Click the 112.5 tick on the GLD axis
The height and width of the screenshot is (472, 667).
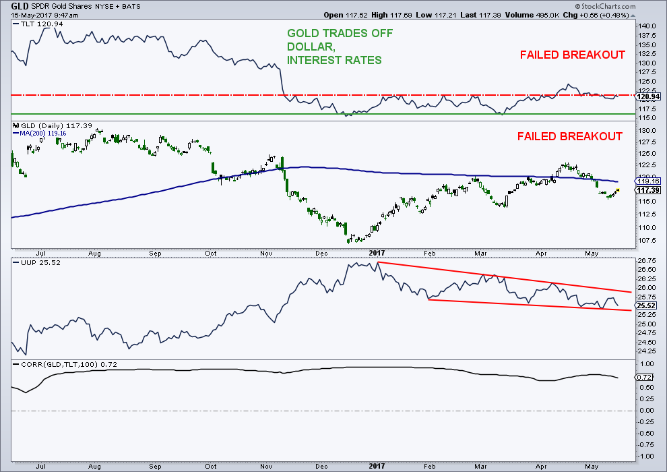point(647,214)
